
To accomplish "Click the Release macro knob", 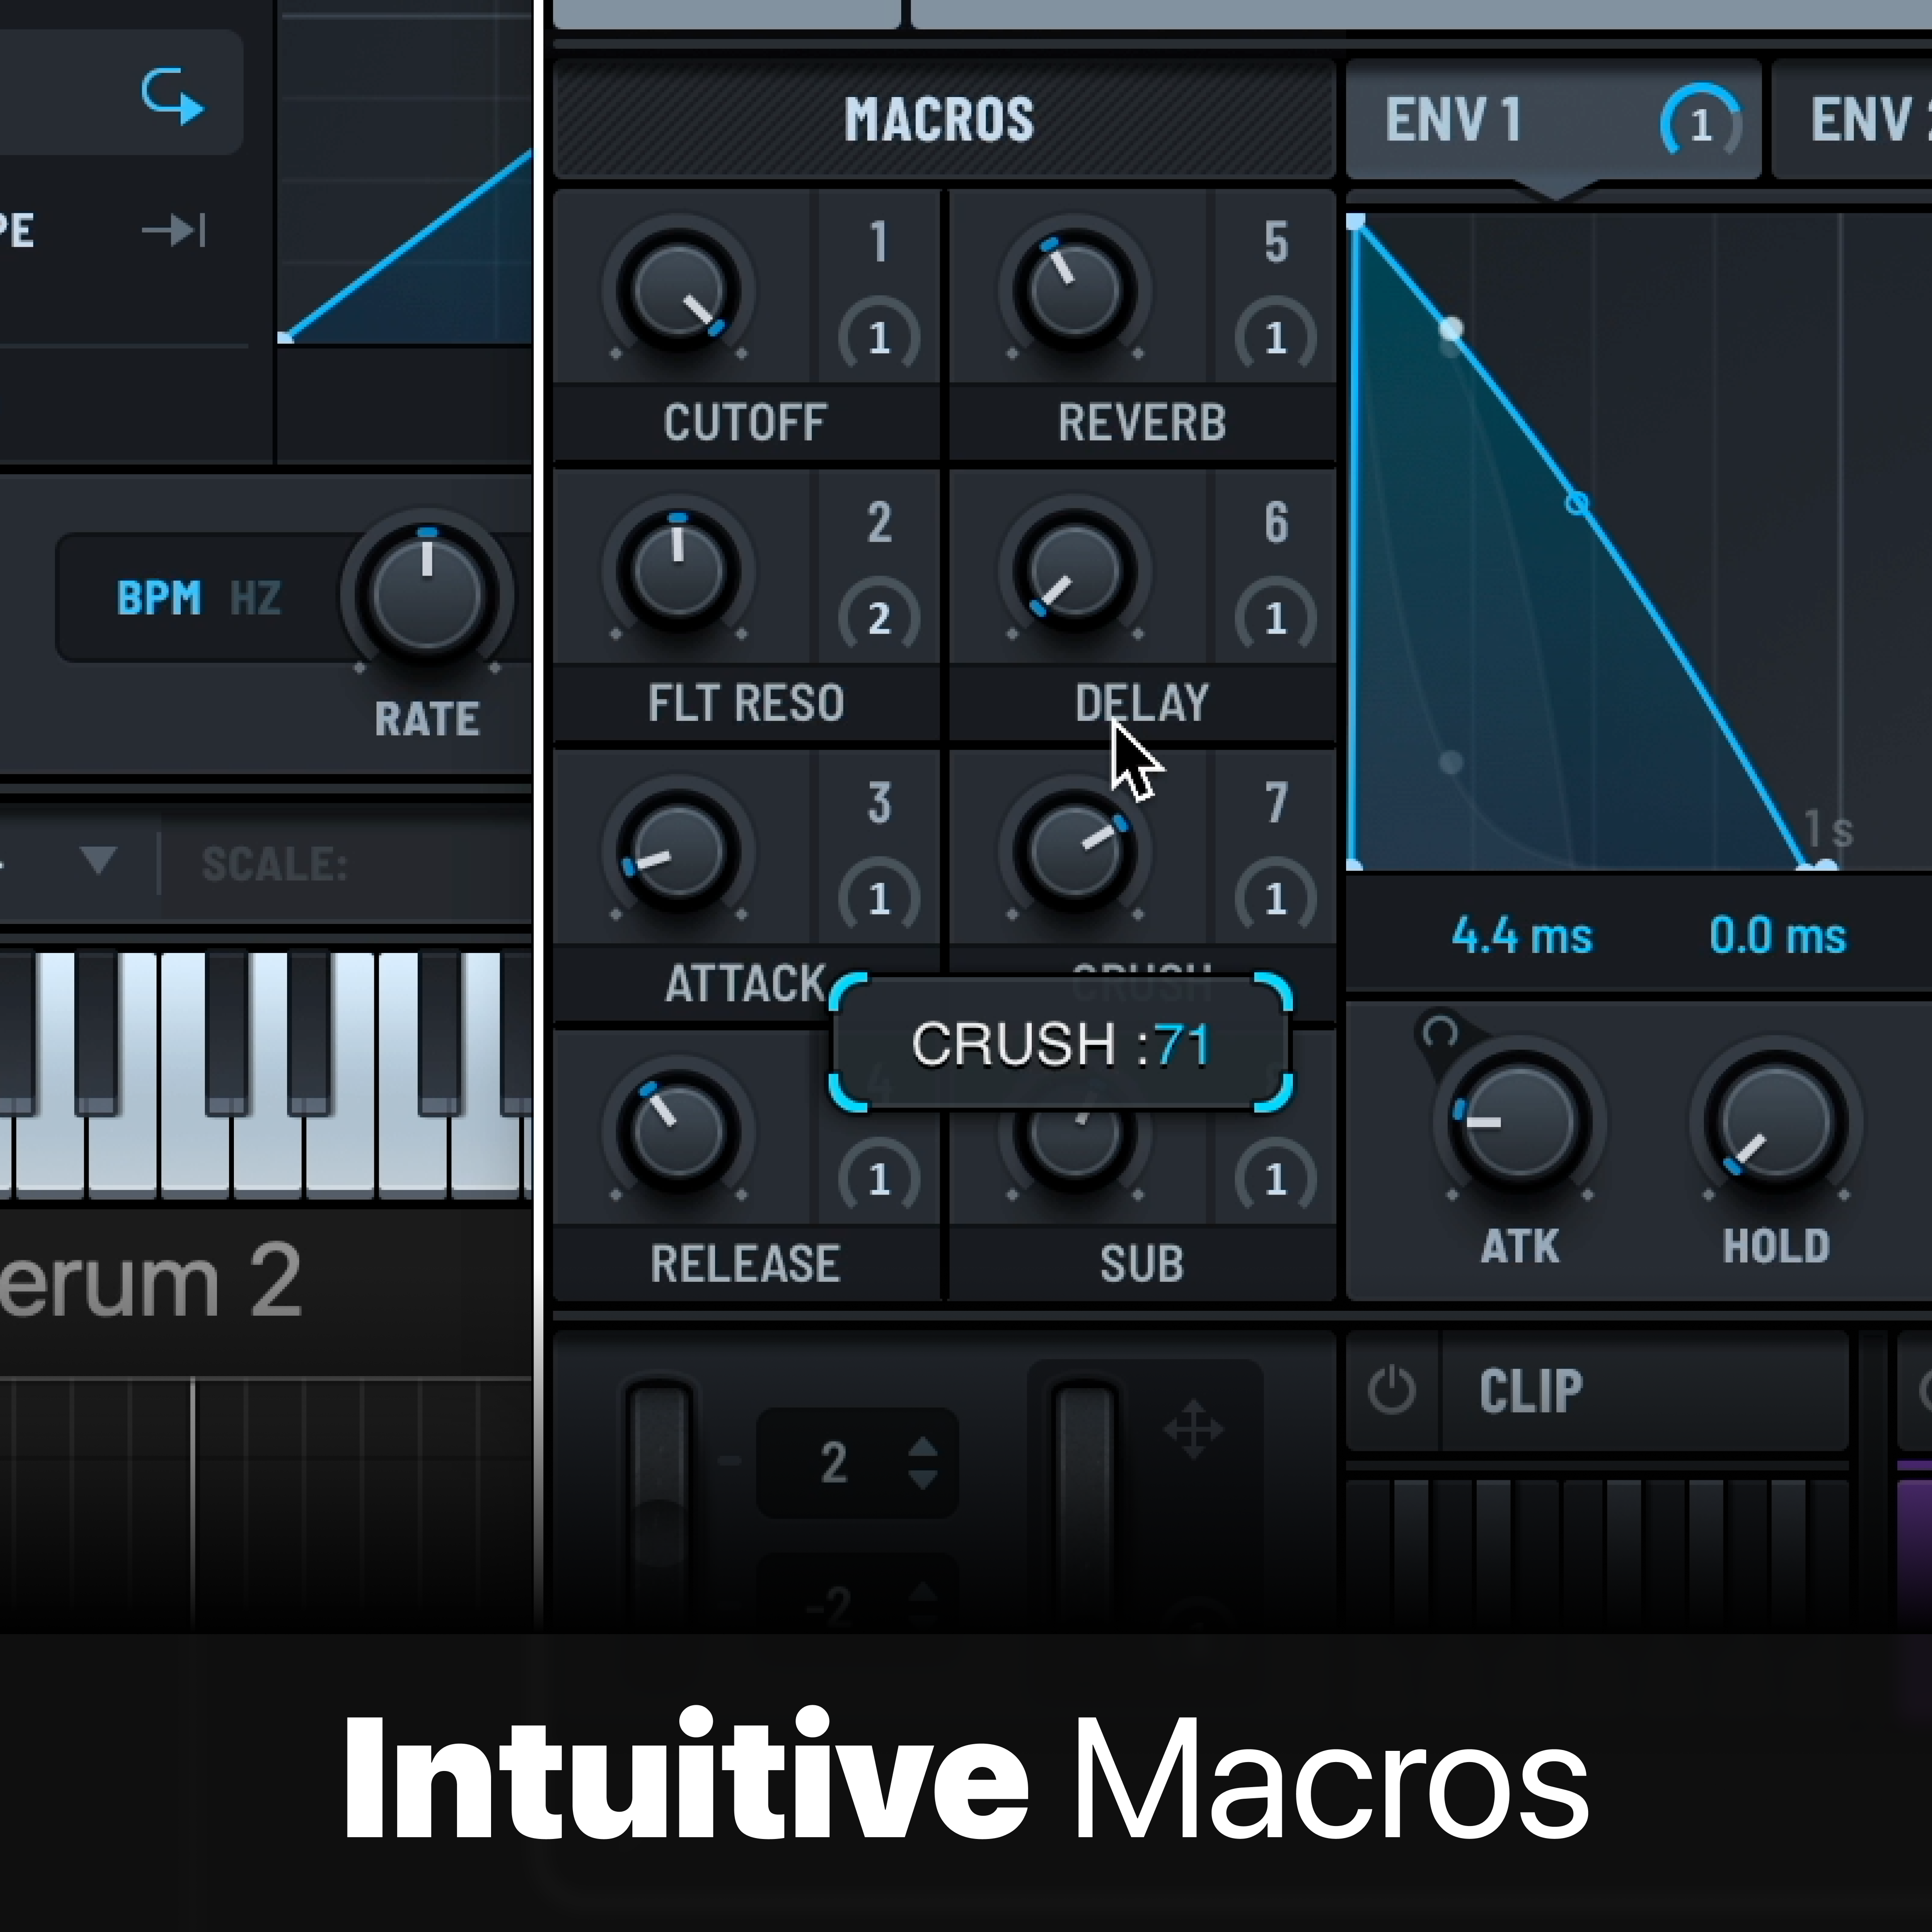I will coord(678,1132).
